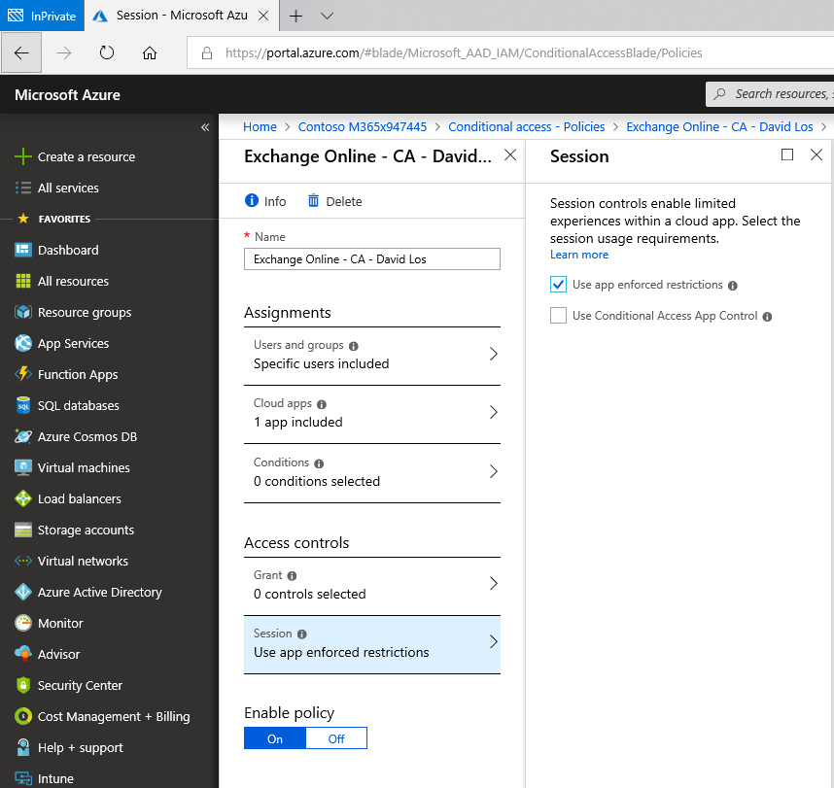The image size is (834, 788).
Task: Select Cost Management + Billing icon
Action: [23, 716]
